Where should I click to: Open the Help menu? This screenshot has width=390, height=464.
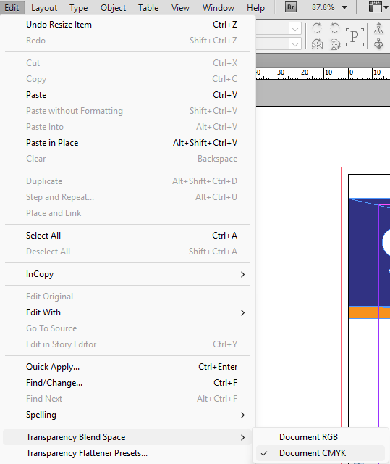pyautogui.click(x=255, y=8)
